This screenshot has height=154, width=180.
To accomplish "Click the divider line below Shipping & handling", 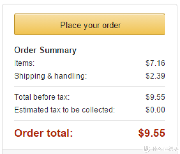I will point(90,86).
